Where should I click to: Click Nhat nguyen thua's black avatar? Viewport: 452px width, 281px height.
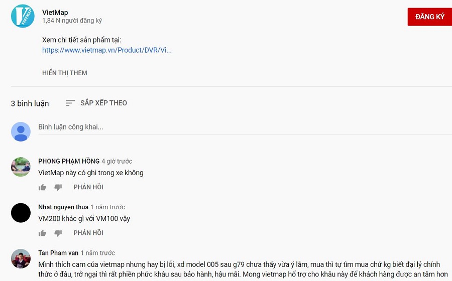point(21,213)
